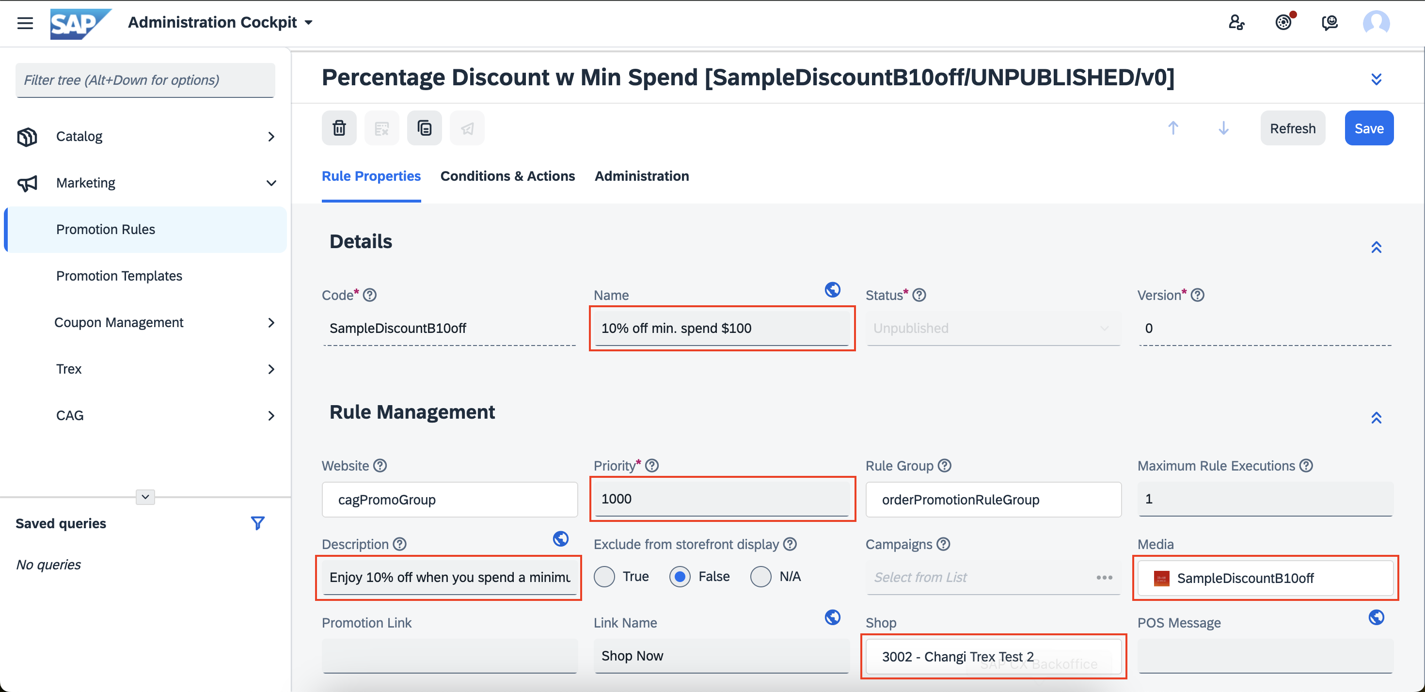Open localization globe next to POS Message

click(1377, 617)
